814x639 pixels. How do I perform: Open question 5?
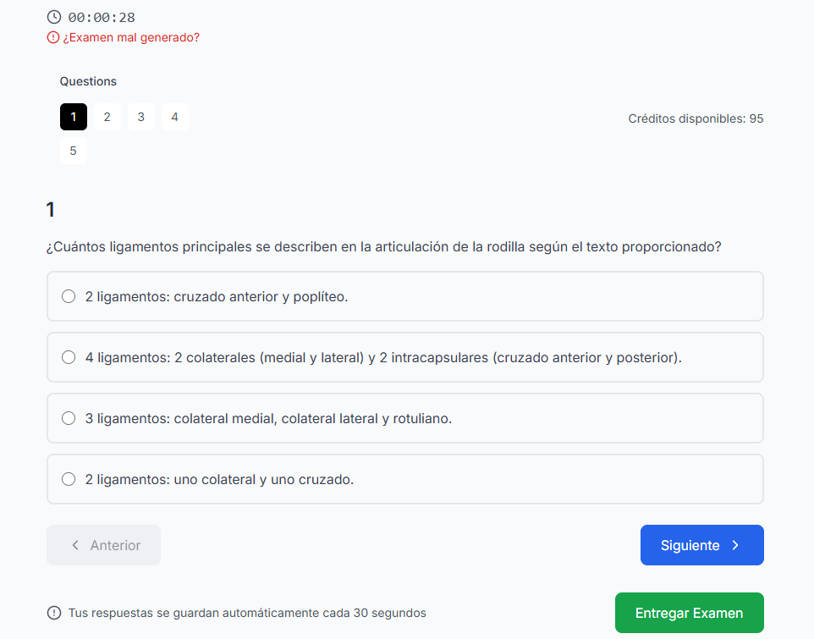[73, 151]
